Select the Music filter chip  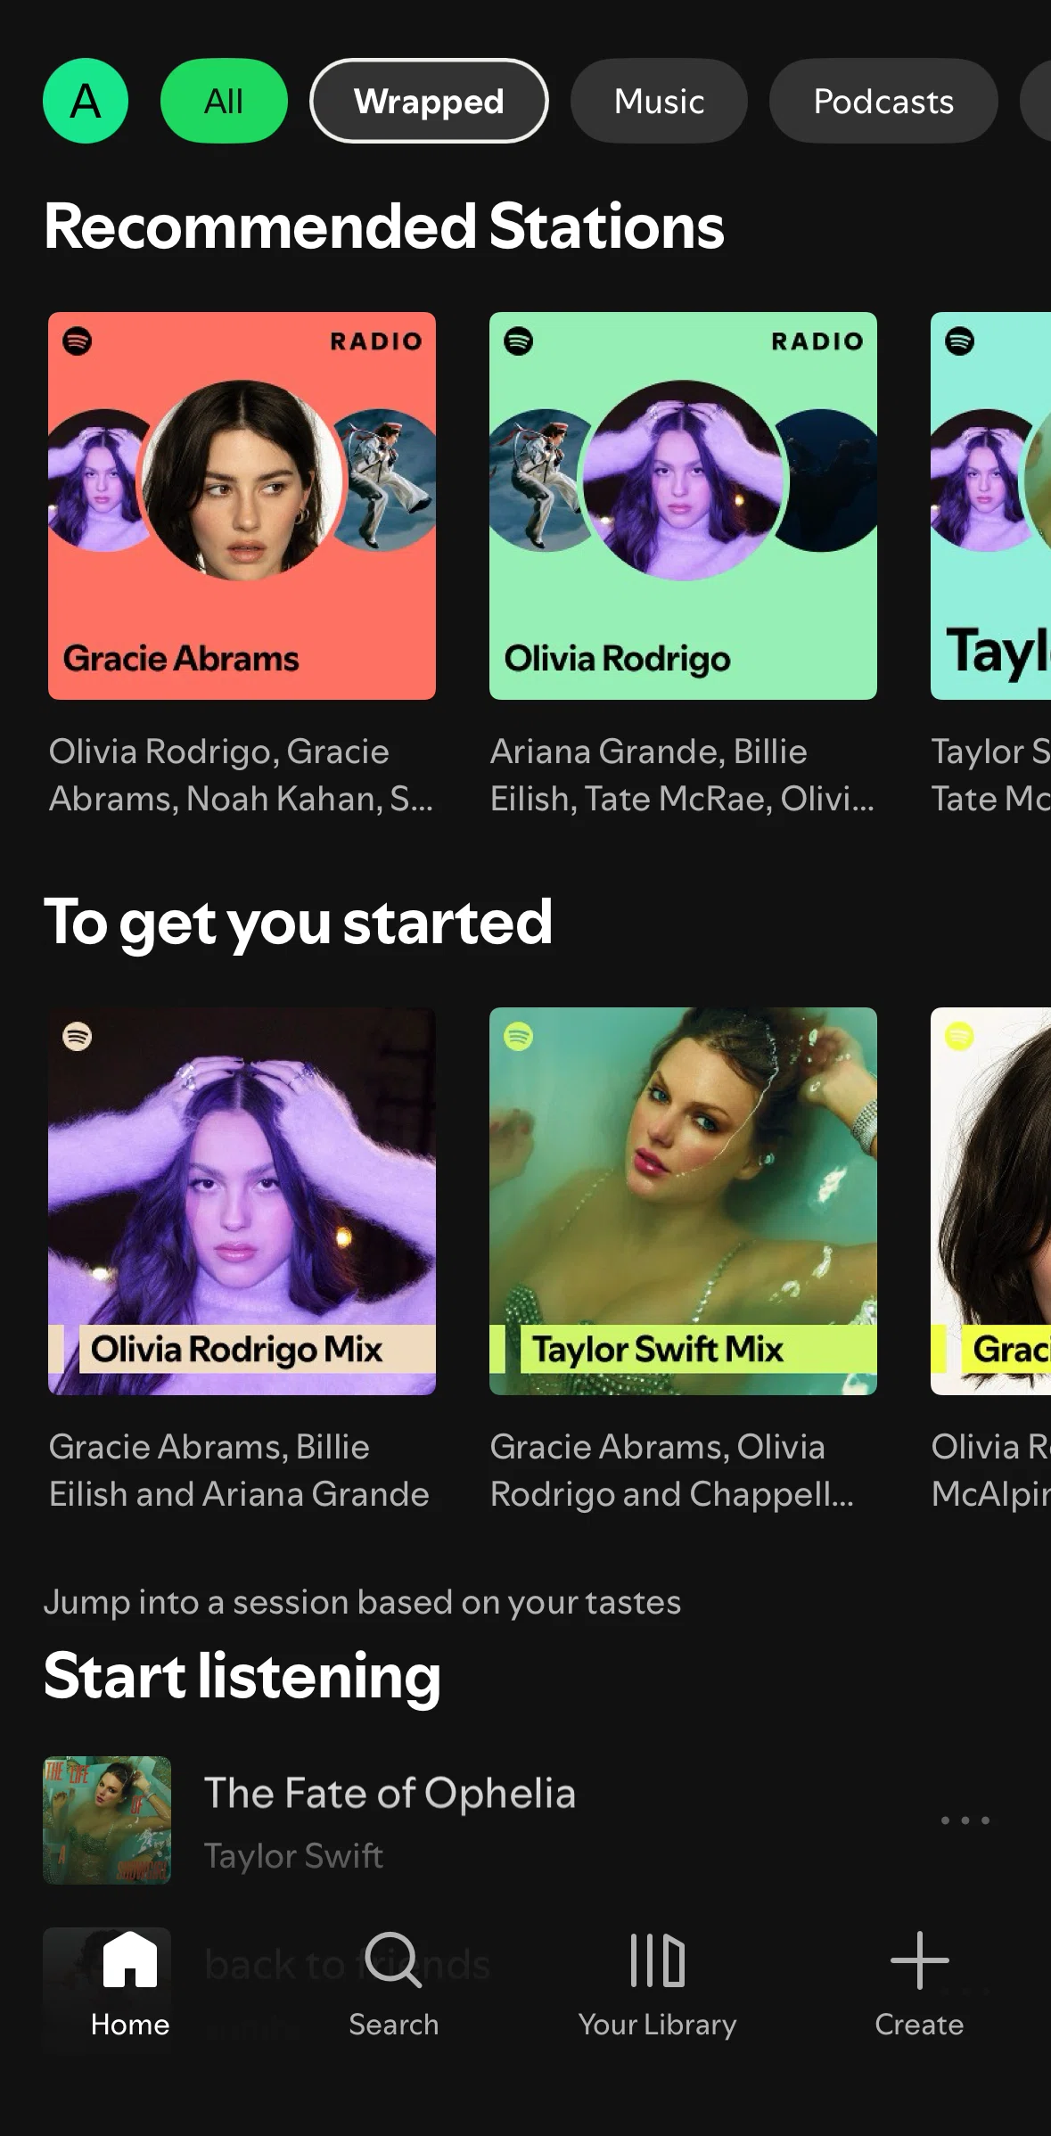point(659,101)
